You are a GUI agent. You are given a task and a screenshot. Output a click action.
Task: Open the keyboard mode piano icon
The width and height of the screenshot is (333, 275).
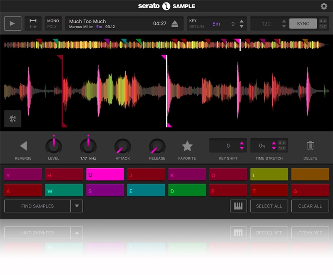point(239,206)
